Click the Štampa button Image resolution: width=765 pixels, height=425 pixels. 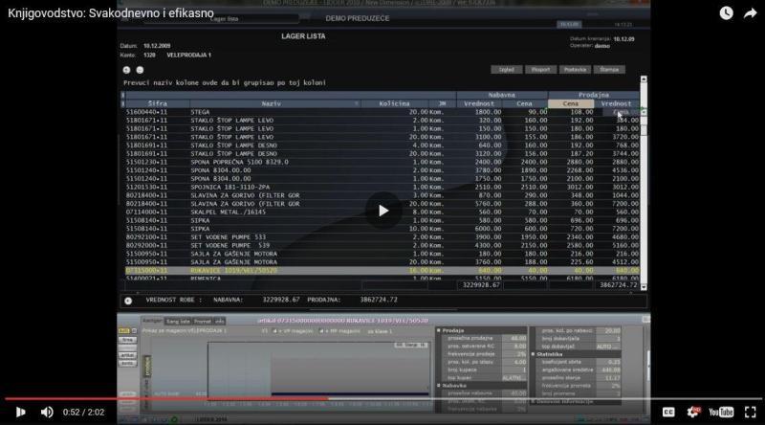(609, 70)
